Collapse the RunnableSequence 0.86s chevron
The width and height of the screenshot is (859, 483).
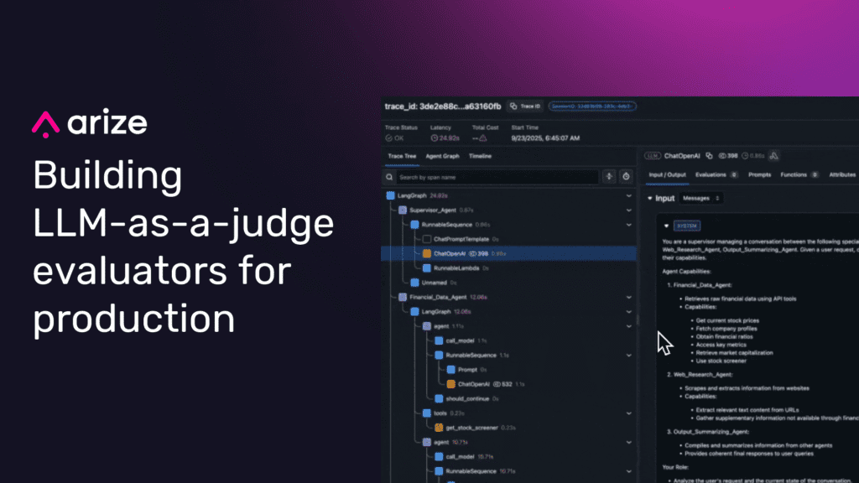click(x=629, y=225)
